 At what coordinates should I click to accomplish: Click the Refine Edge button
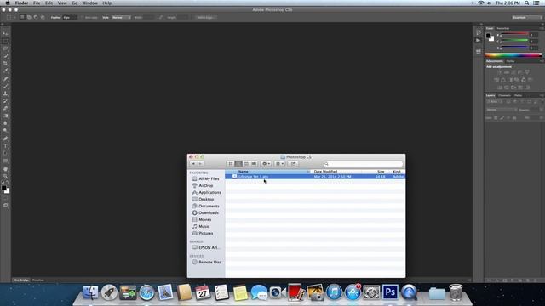coord(205,17)
